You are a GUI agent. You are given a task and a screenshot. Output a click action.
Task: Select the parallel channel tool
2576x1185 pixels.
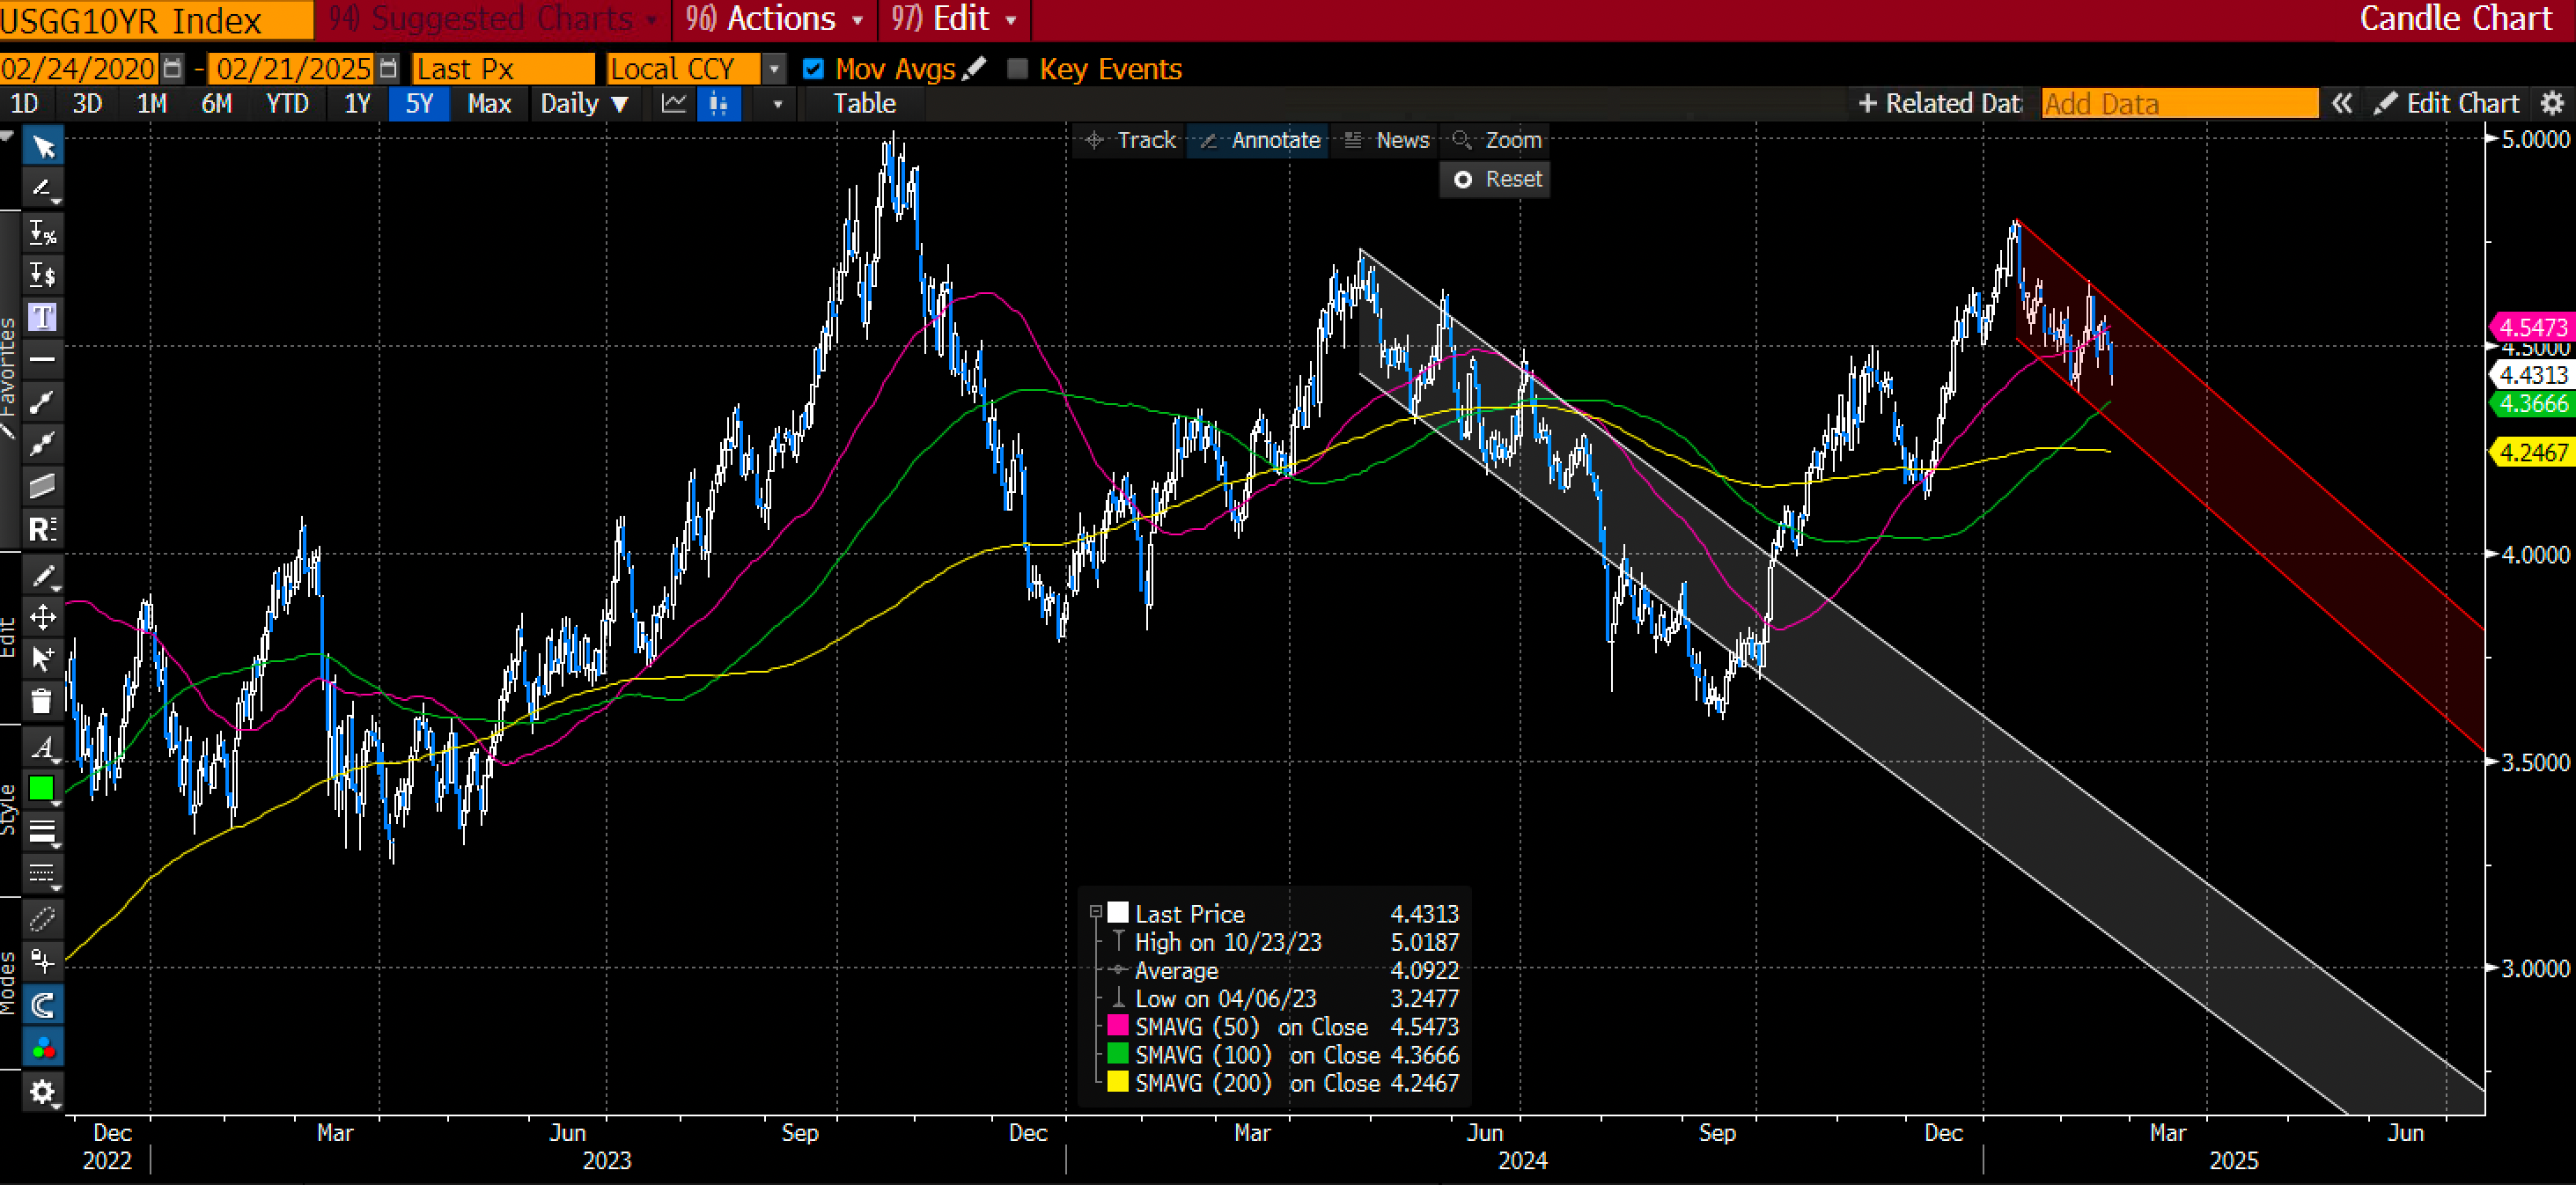pyautogui.click(x=43, y=486)
